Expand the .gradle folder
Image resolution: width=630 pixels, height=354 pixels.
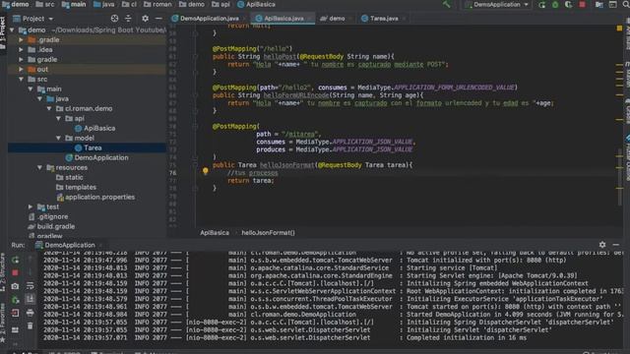click(21, 39)
